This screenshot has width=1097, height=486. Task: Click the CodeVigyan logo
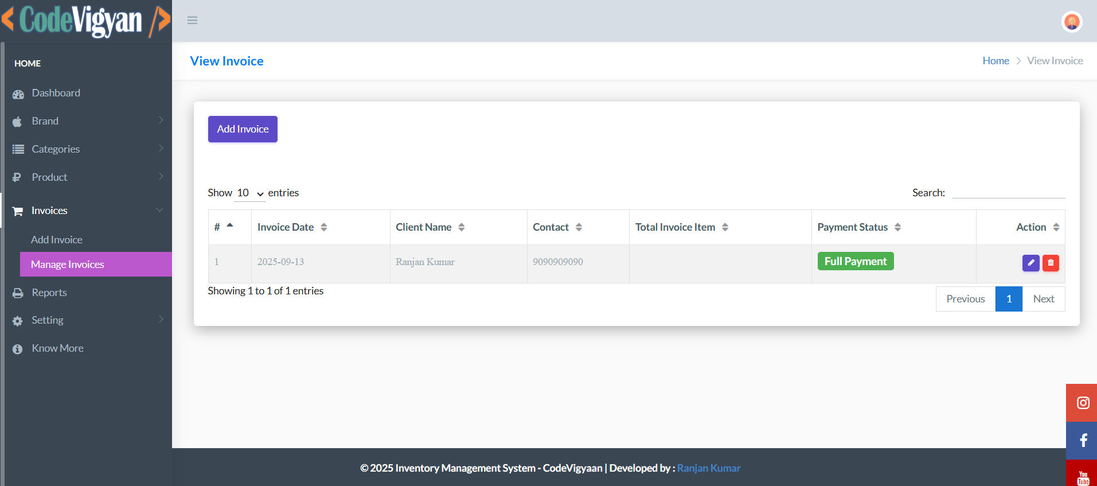tap(86, 21)
